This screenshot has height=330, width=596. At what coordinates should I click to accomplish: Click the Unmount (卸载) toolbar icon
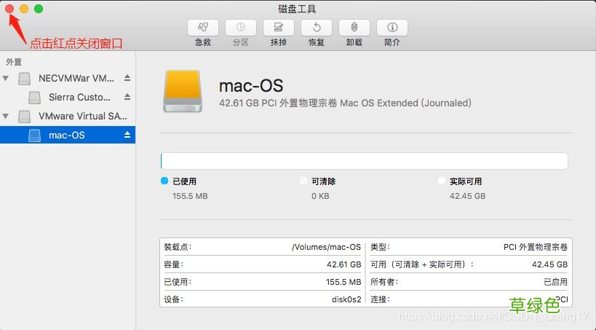click(354, 28)
